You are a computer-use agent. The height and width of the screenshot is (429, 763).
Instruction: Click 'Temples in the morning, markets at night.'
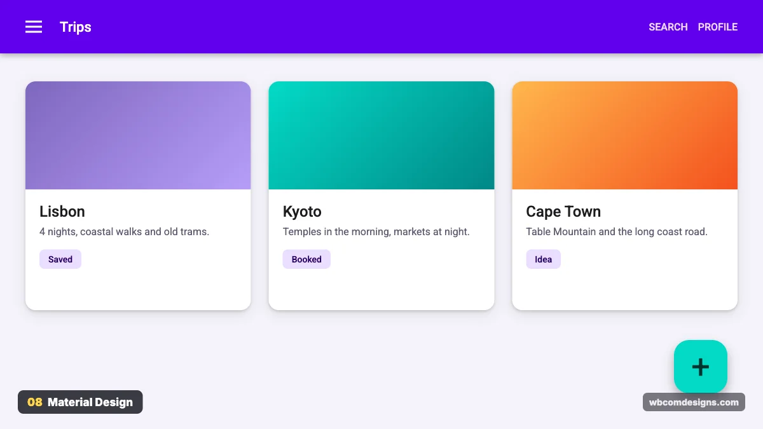tap(376, 232)
